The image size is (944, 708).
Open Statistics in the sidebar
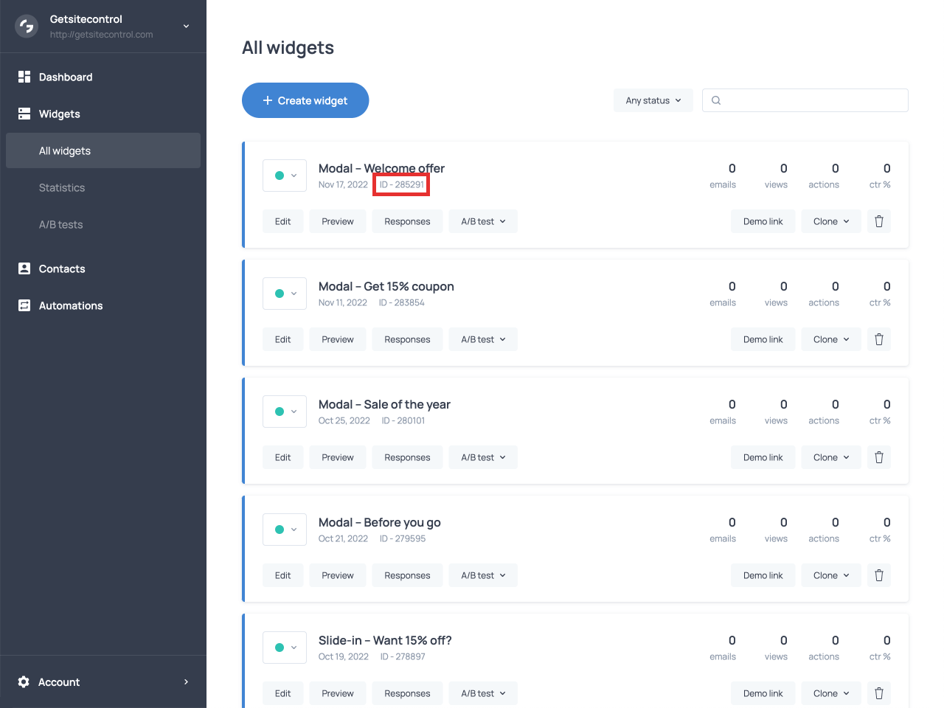62,188
